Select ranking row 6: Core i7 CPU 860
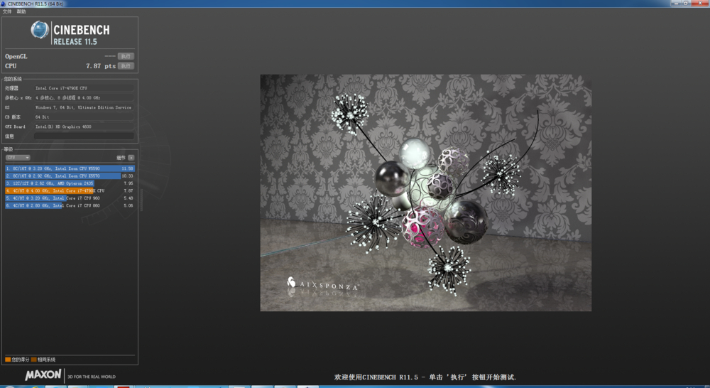The height and width of the screenshot is (388, 710). coord(70,205)
